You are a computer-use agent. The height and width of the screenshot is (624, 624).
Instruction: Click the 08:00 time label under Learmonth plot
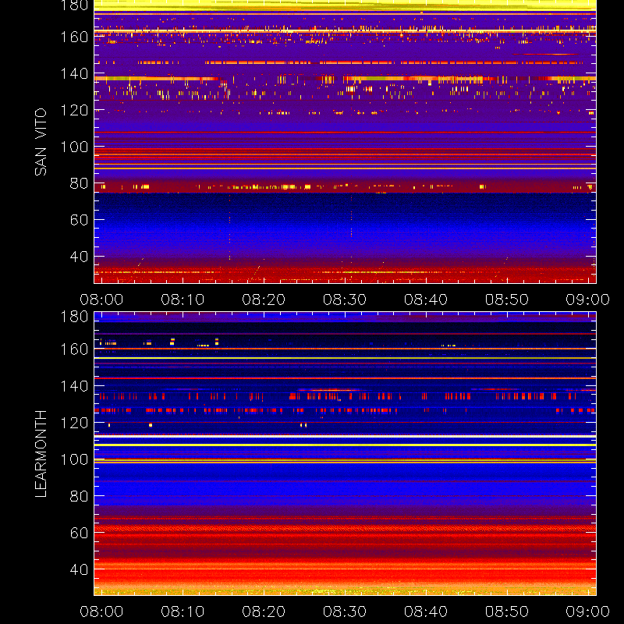click(101, 612)
